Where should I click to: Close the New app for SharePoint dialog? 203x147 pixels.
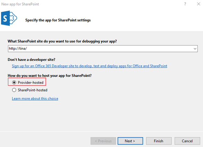pyautogui.click(x=199, y=4)
